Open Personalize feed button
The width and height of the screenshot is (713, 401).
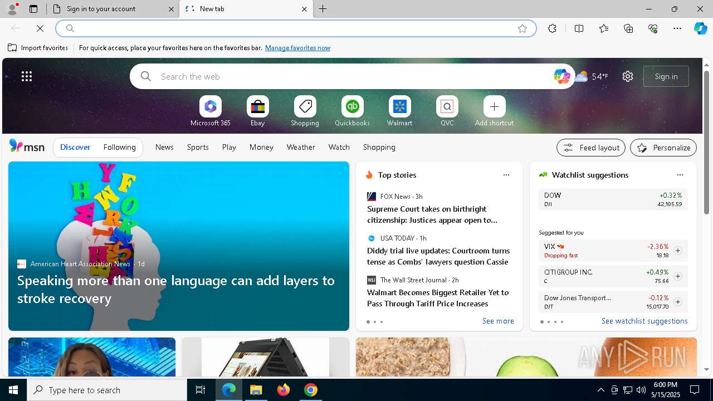pos(663,148)
